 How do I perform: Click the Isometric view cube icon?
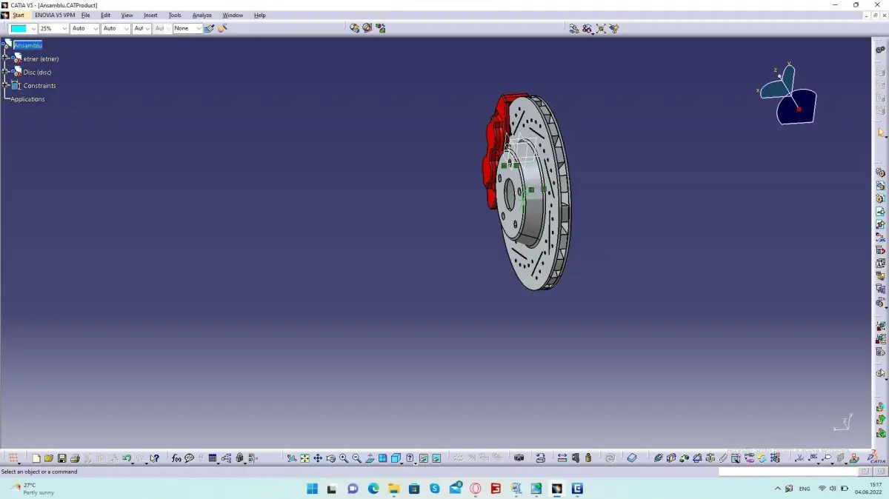[396, 458]
